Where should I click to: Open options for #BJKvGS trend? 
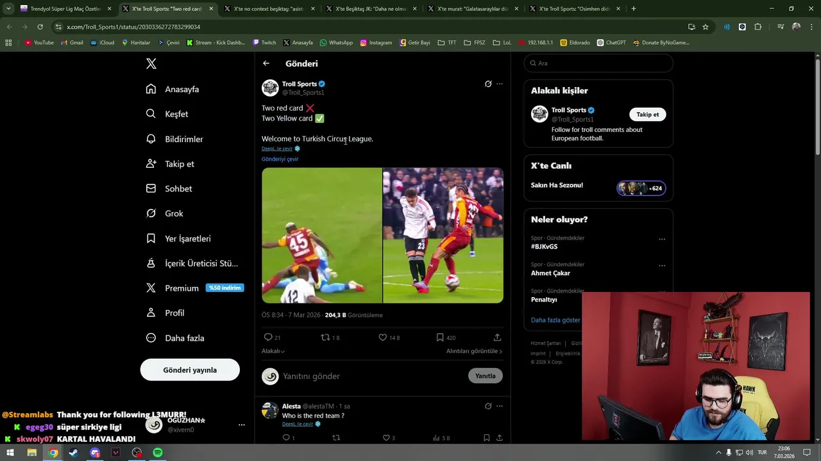pos(662,239)
